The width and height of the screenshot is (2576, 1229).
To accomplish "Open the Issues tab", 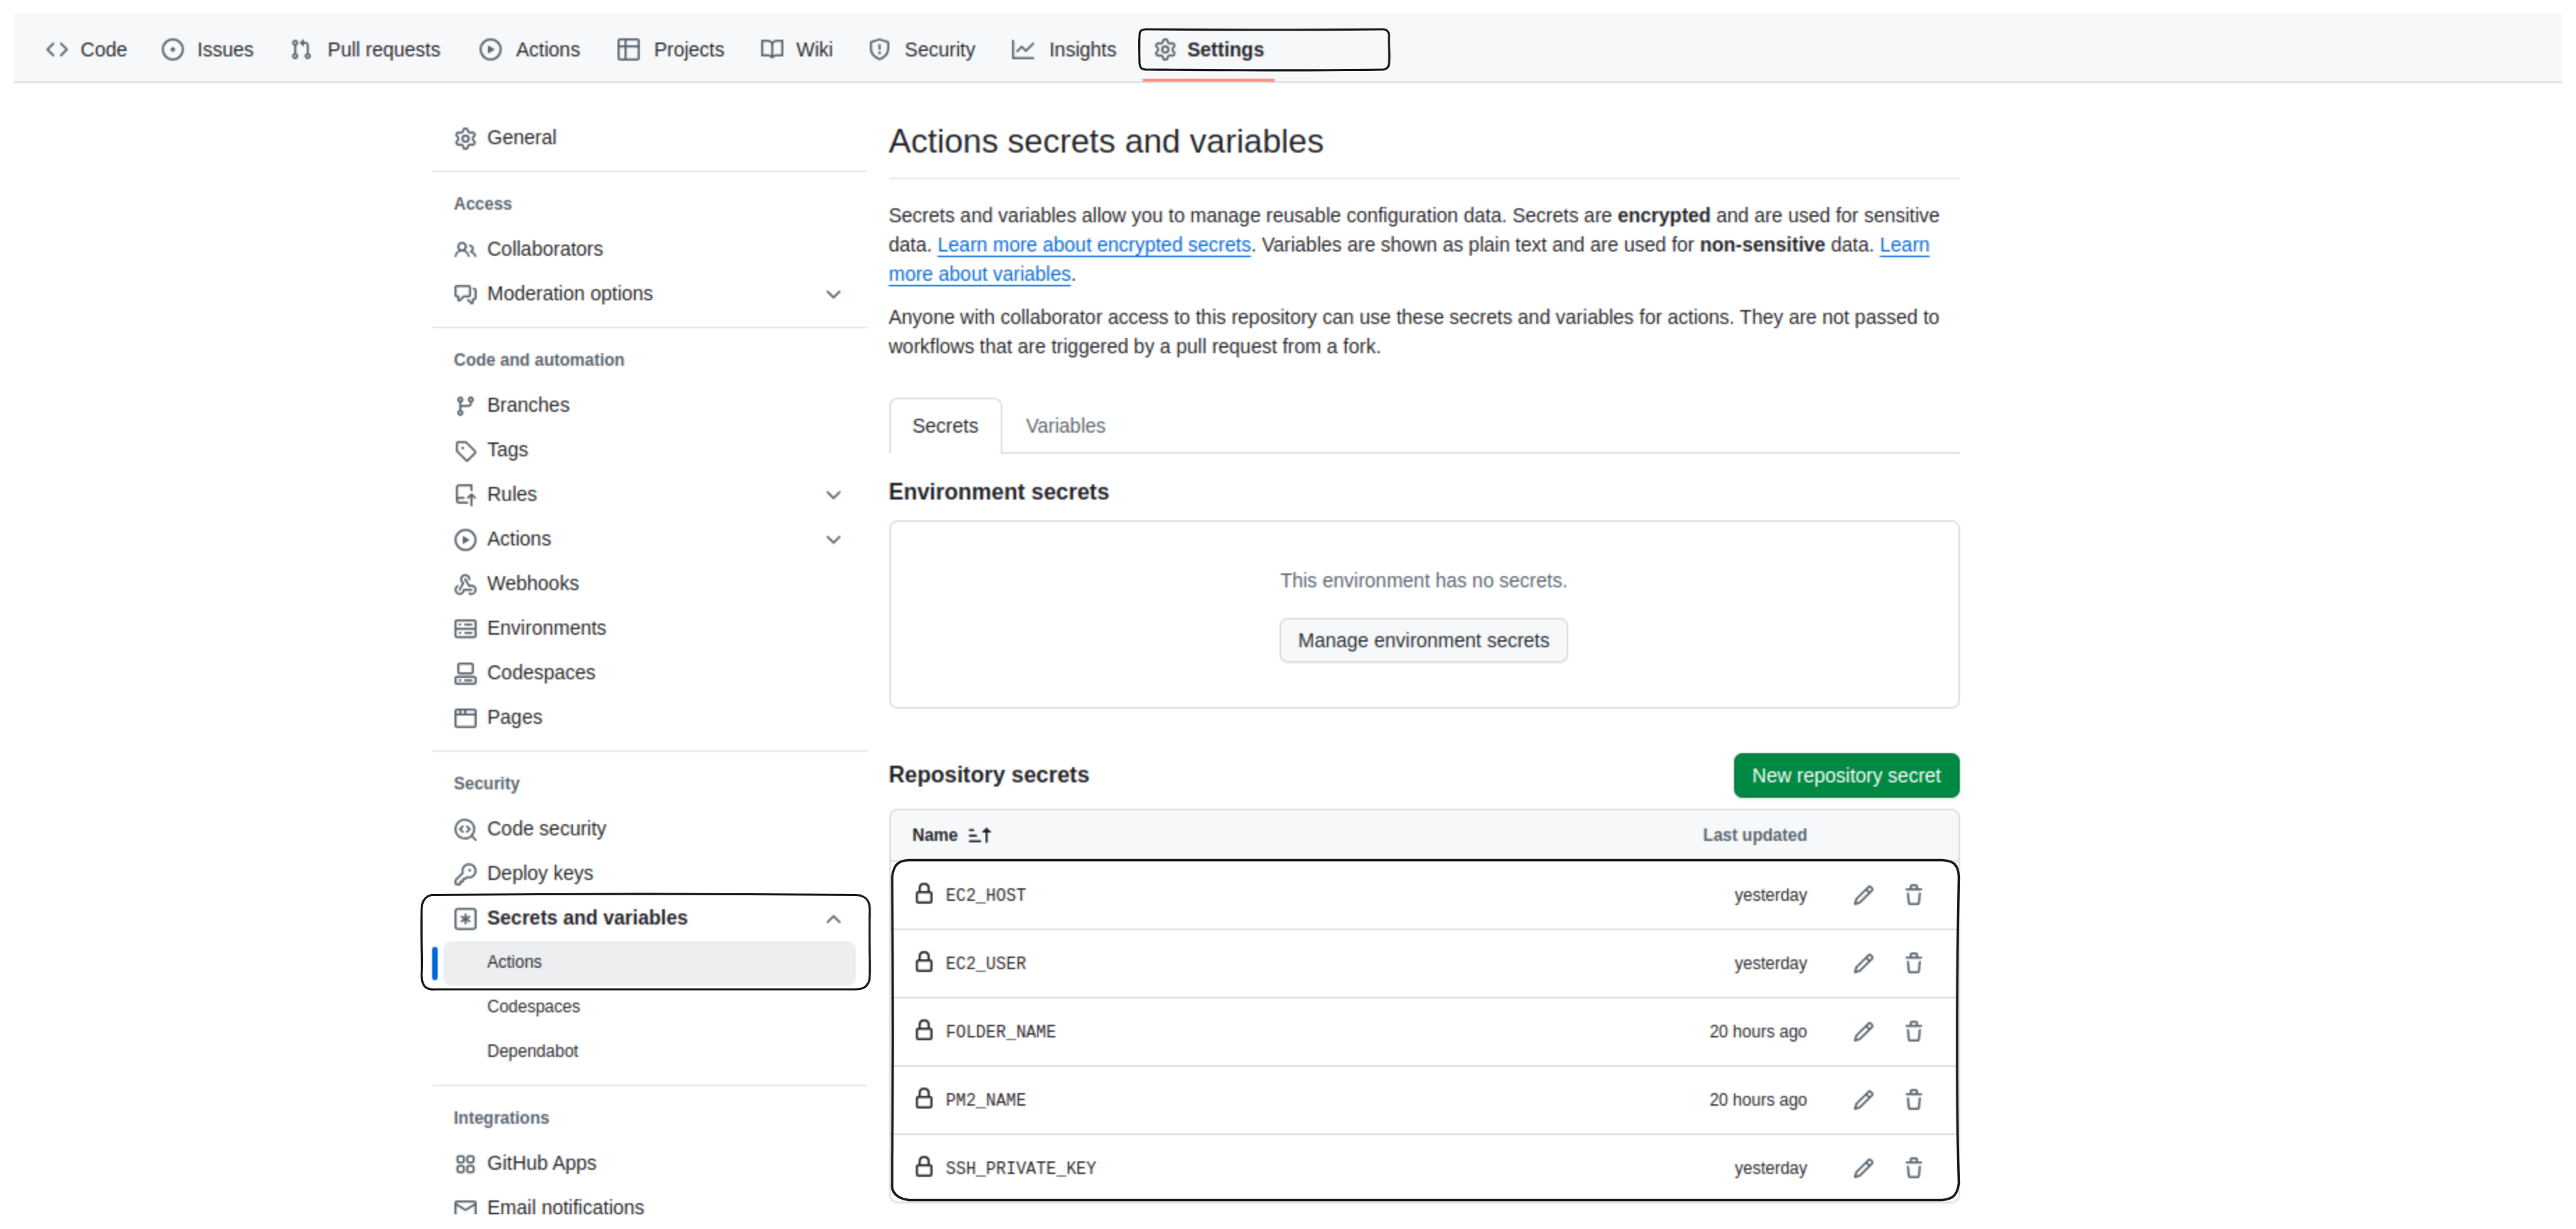I will [207, 49].
